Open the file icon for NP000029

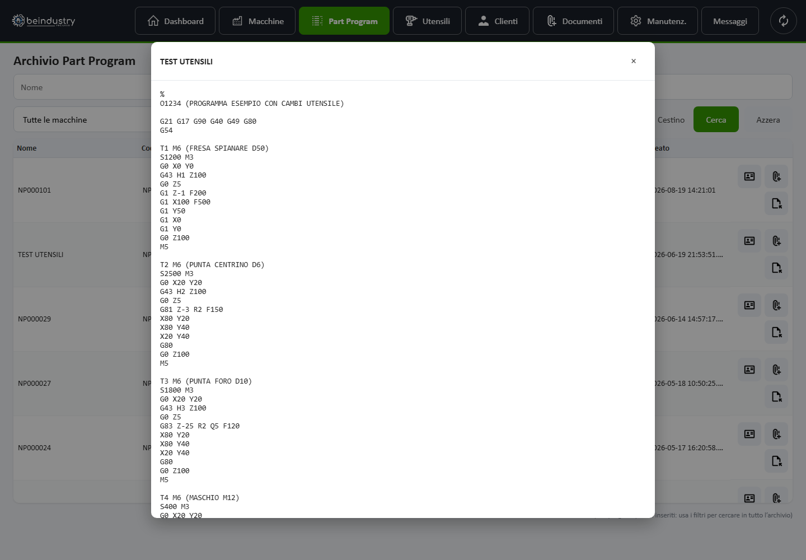[776, 332]
